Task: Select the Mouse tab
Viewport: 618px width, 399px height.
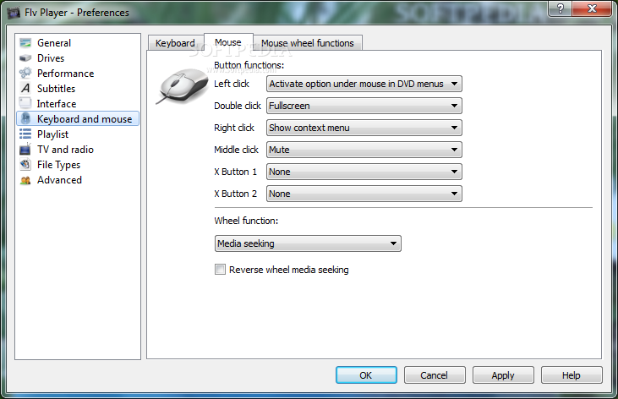Action: point(228,42)
